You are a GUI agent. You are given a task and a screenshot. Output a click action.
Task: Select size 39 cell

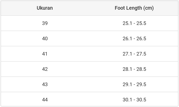coord(45,23)
